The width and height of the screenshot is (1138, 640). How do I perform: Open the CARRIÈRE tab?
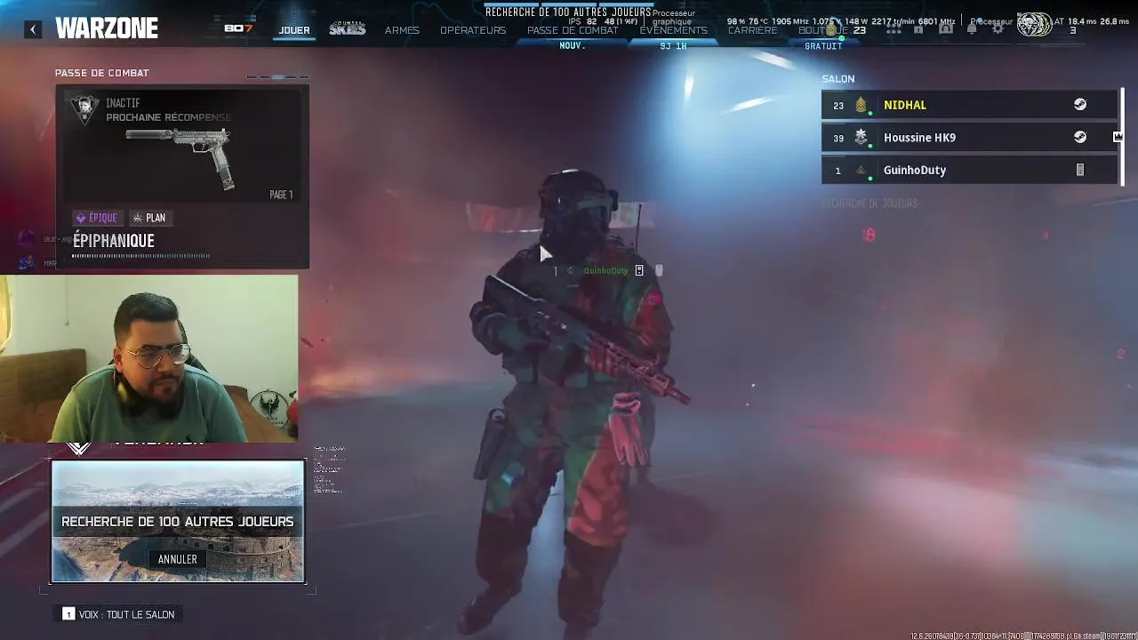click(752, 30)
